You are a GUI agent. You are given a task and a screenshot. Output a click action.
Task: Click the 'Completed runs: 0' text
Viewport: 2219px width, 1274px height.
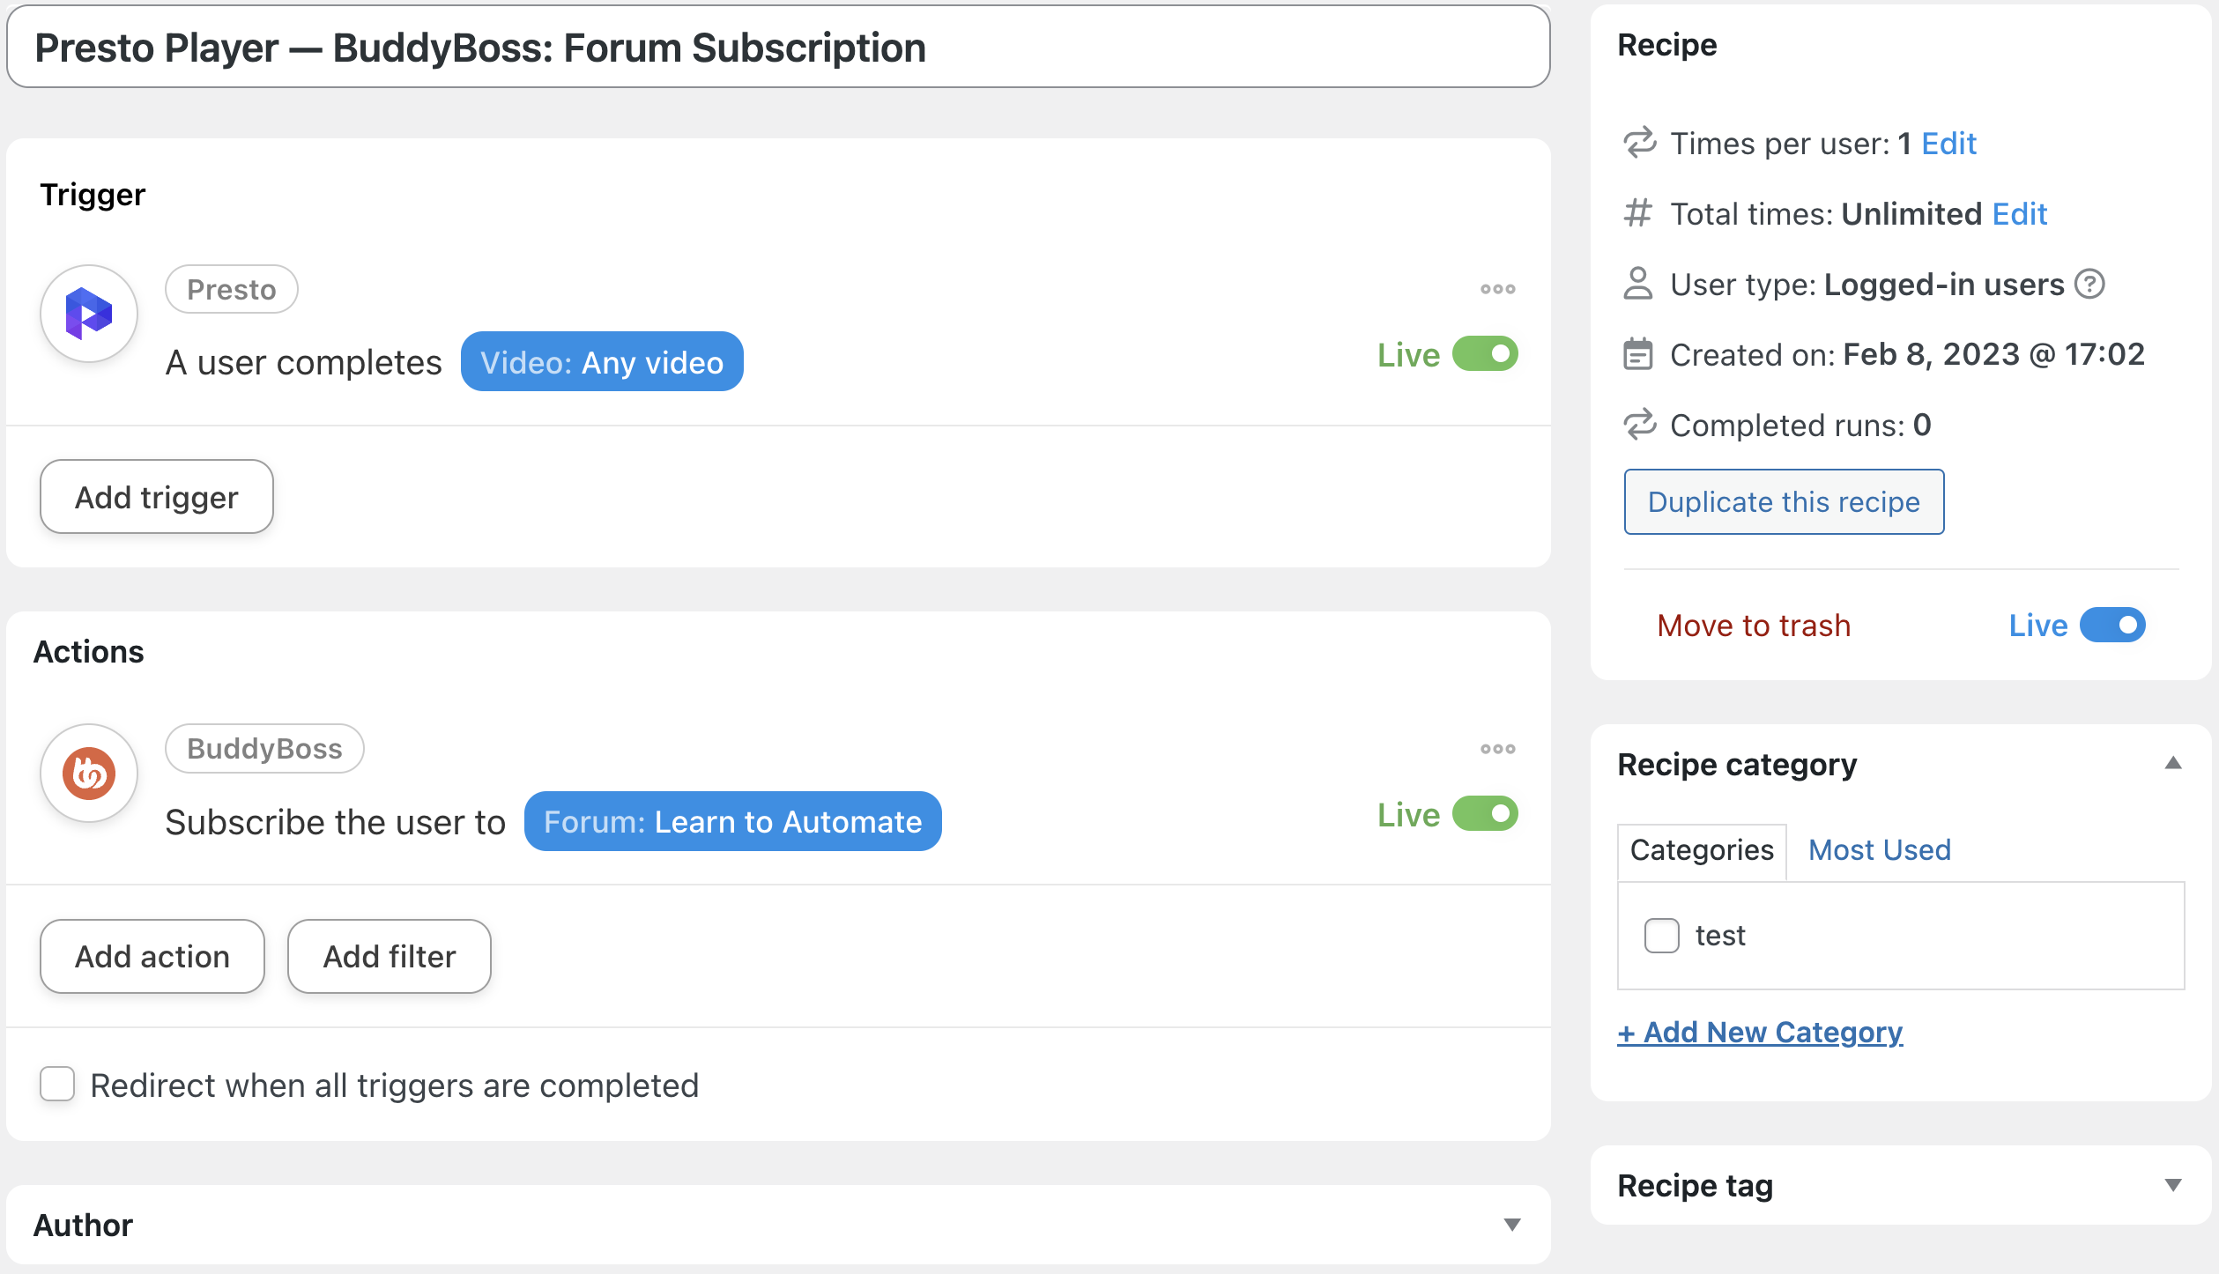coord(1800,426)
